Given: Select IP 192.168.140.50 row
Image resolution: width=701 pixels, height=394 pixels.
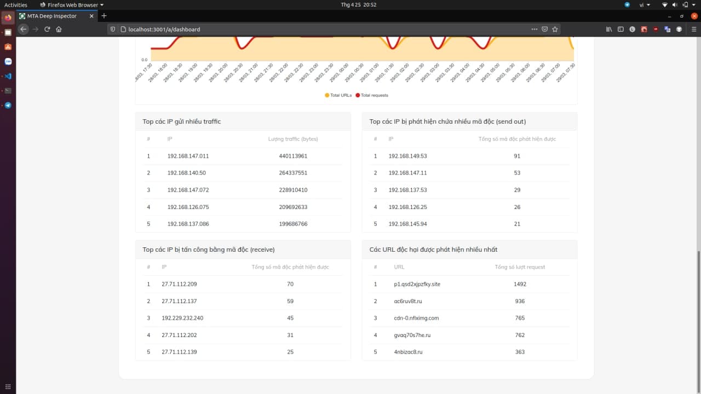Looking at the screenshot, I should [x=243, y=173].
